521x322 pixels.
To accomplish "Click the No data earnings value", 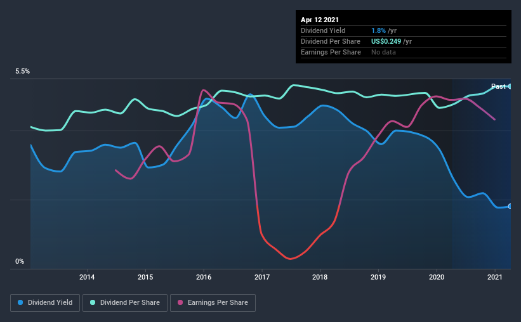I will pyautogui.click(x=383, y=52).
